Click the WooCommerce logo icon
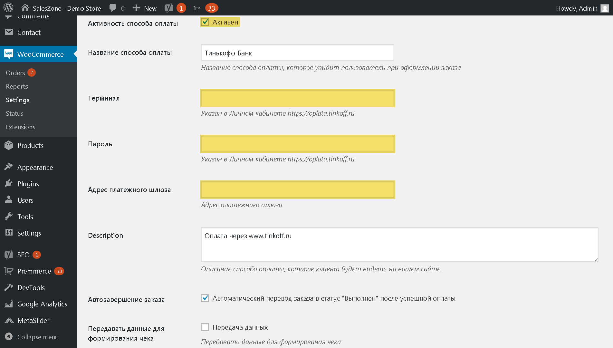This screenshot has height=348, width=613. [x=9, y=54]
